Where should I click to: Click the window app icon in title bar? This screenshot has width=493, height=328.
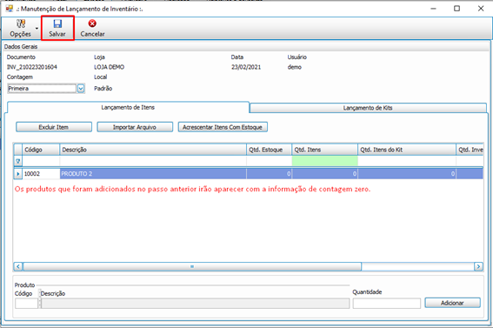[x=9, y=9]
